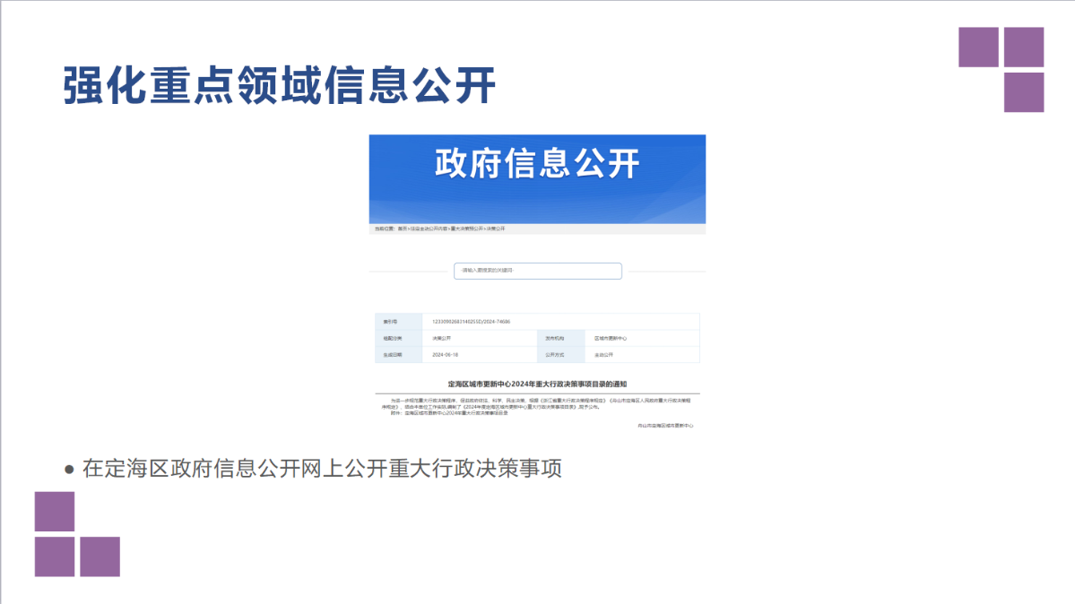
Task: Click the bullet text 在定海区政府信息公开网上公开重大行政决策事项
Action: (321, 468)
